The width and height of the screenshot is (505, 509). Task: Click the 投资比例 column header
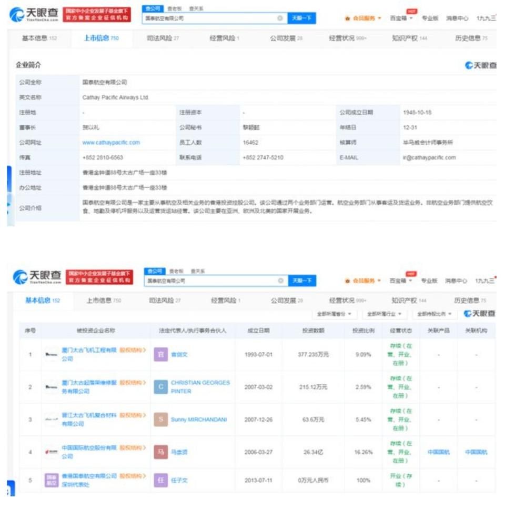click(363, 331)
